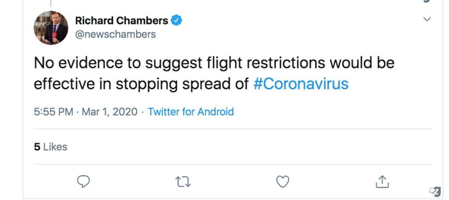Retweet Richard Chambers' post
The height and width of the screenshot is (200, 449).
183,182
